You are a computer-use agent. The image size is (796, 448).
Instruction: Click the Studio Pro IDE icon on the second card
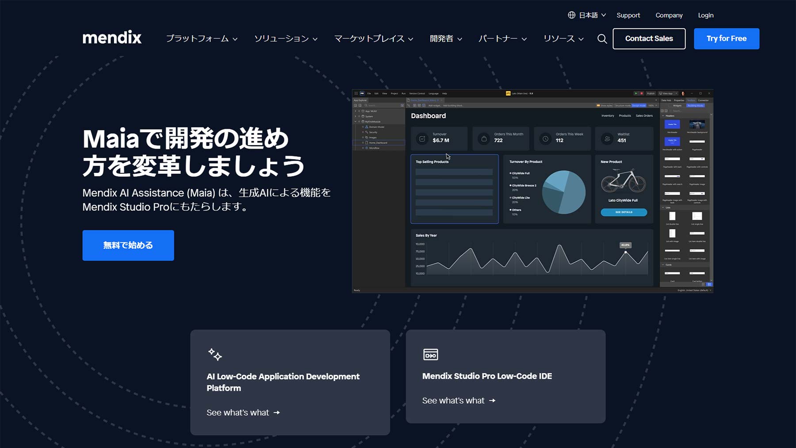(x=430, y=354)
